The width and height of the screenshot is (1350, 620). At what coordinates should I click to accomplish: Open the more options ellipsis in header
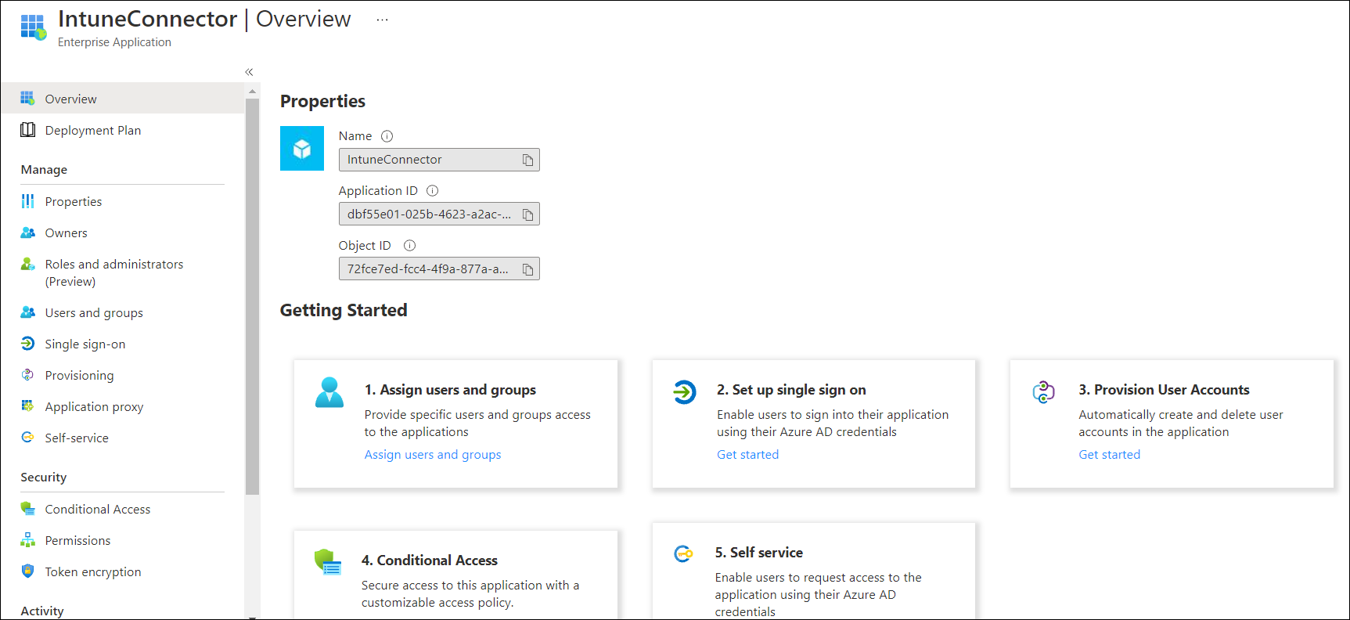pos(382,20)
